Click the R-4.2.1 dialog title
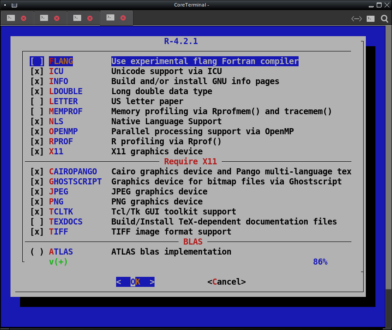 [181, 41]
